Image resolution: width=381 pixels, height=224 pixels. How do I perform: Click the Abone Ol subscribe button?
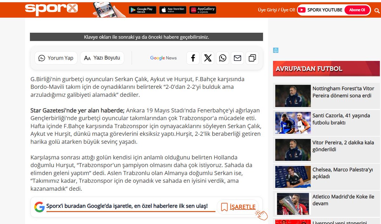tap(357, 10)
